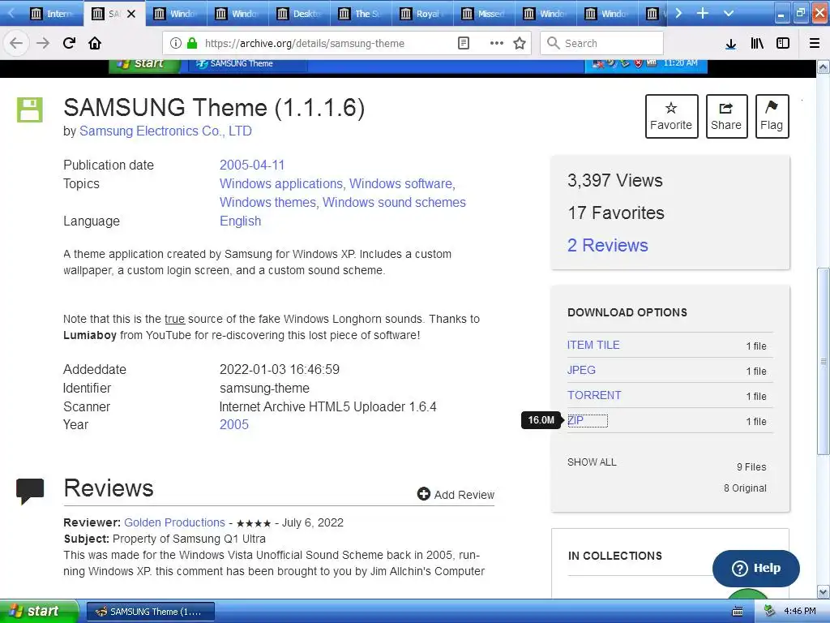Open Samsung Electronics Co., LTD creator link
This screenshot has height=623, width=830.
165,131
